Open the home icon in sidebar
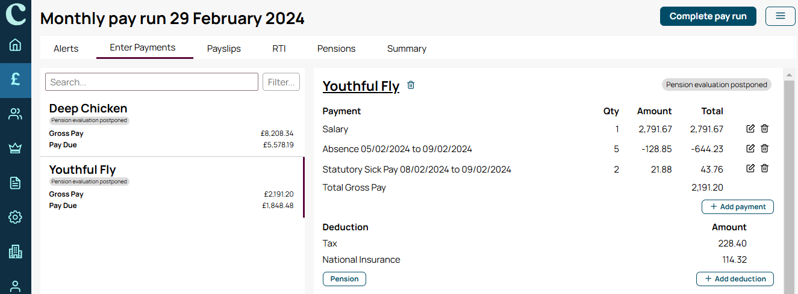Viewport: 798px width, 294px height. pos(16,45)
